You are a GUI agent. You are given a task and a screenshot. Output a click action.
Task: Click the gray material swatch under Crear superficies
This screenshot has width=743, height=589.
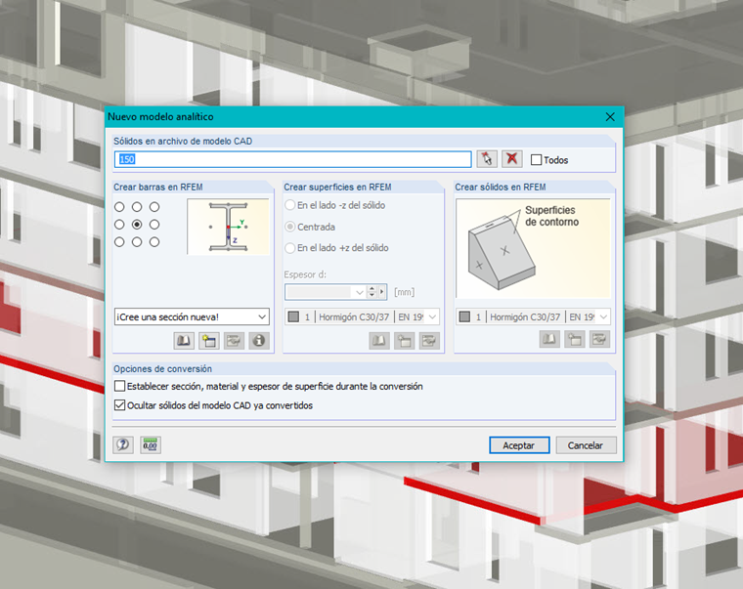tap(294, 316)
